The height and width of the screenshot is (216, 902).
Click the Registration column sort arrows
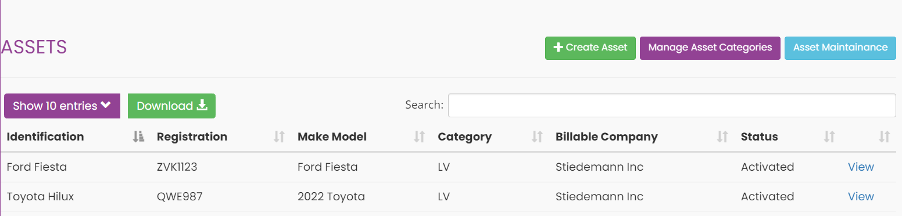click(x=280, y=137)
